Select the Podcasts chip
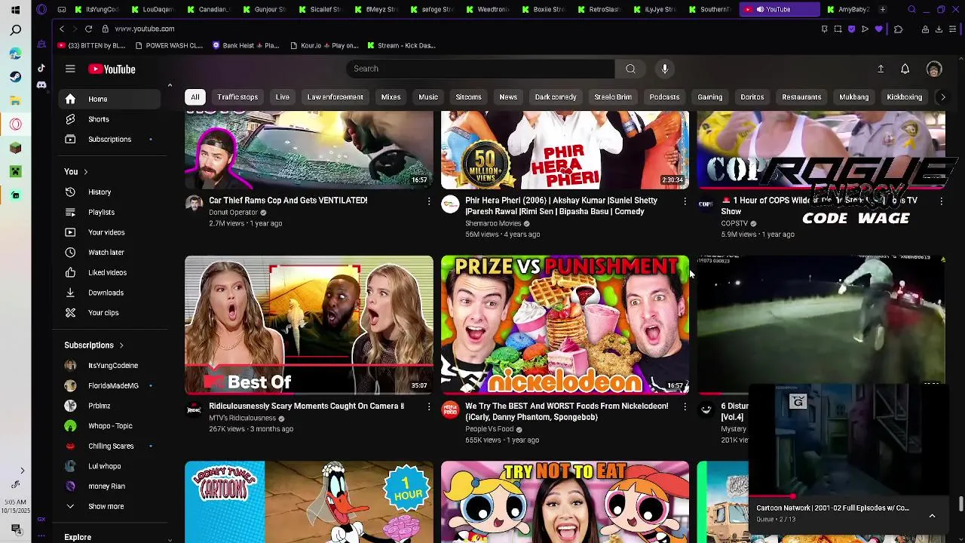The height and width of the screenshot is (543, 965). pyautogui.click(x=664, y=97)
